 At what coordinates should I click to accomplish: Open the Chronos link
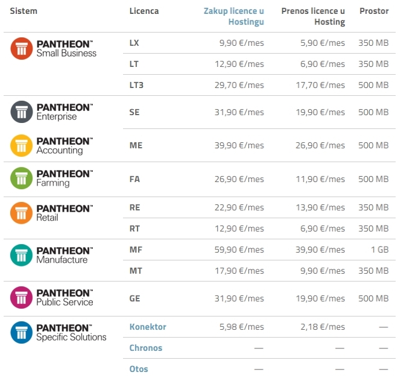tap(146, 348)
